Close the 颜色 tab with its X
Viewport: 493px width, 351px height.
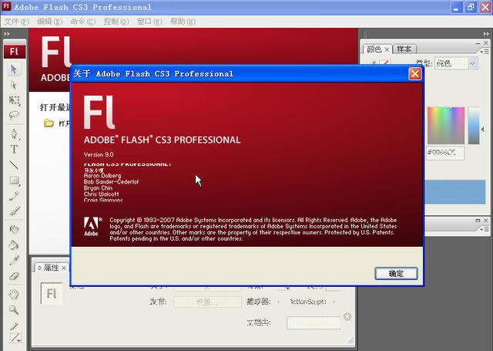[x=387, y=49]
